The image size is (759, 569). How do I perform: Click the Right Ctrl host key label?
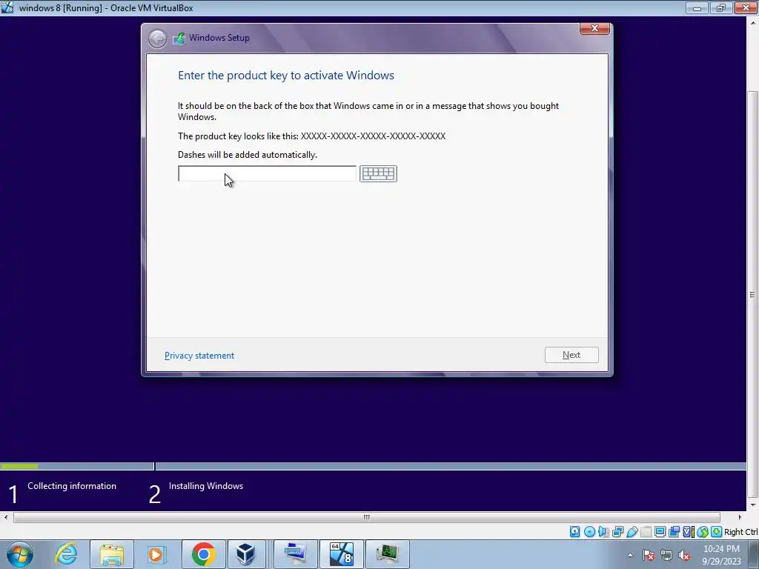[740, 532]
